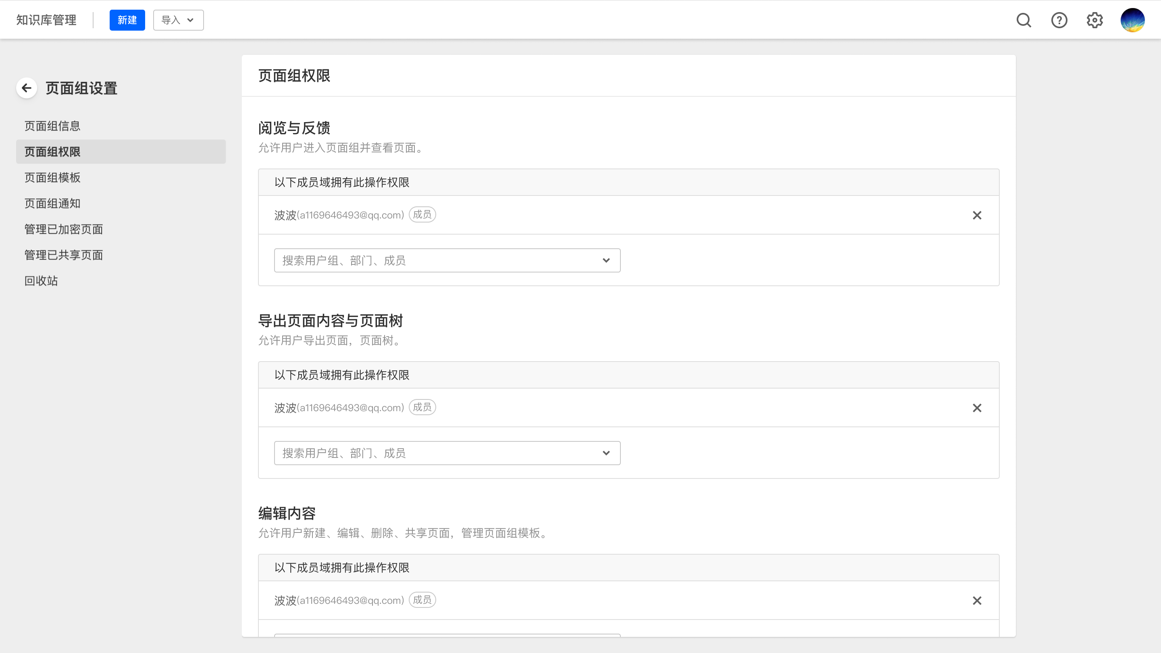Click the 新建 button

point(127,20)
